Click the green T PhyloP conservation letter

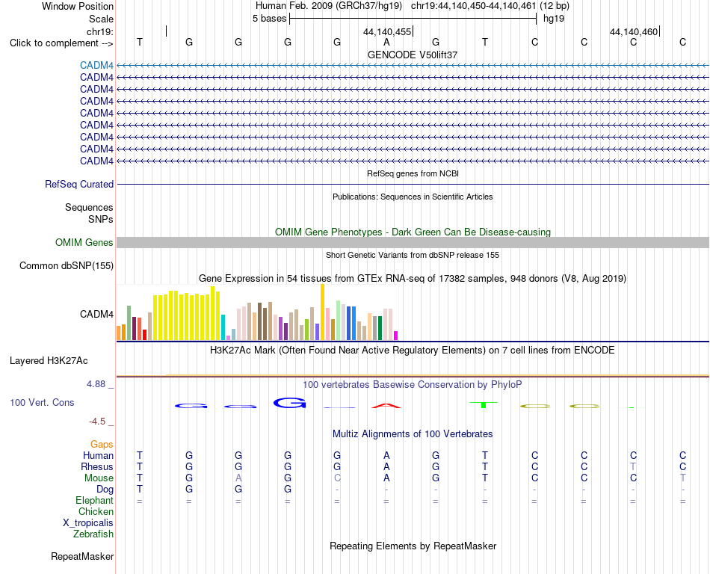coord(484,404)
